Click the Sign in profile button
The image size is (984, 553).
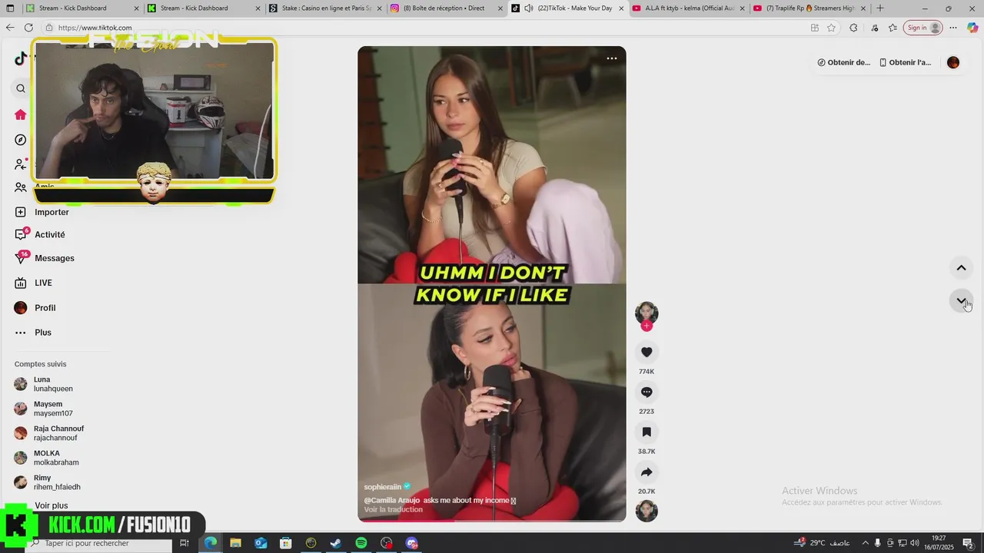(923, 28)
